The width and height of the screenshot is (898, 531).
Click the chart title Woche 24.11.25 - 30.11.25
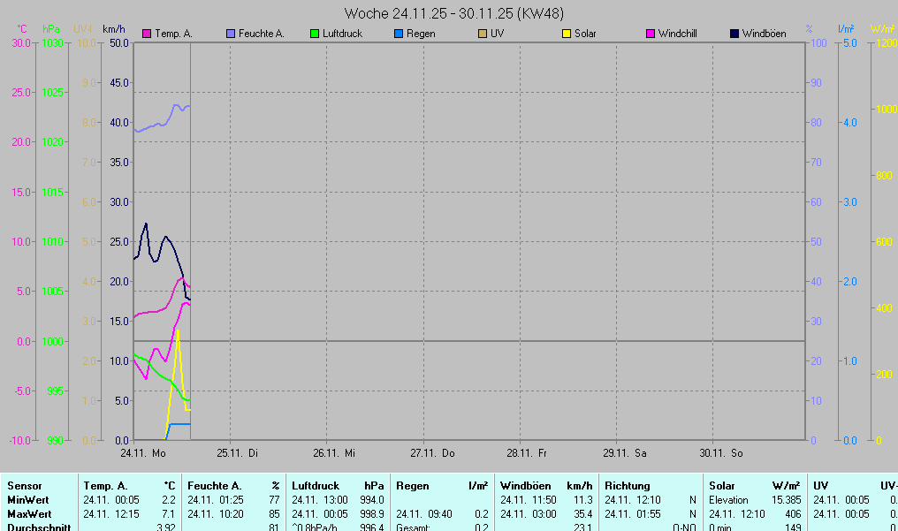pyautogui.click(x=454, y=13)
